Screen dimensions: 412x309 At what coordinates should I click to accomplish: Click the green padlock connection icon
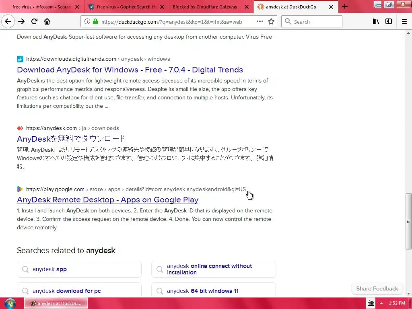[x=95, y=22]
